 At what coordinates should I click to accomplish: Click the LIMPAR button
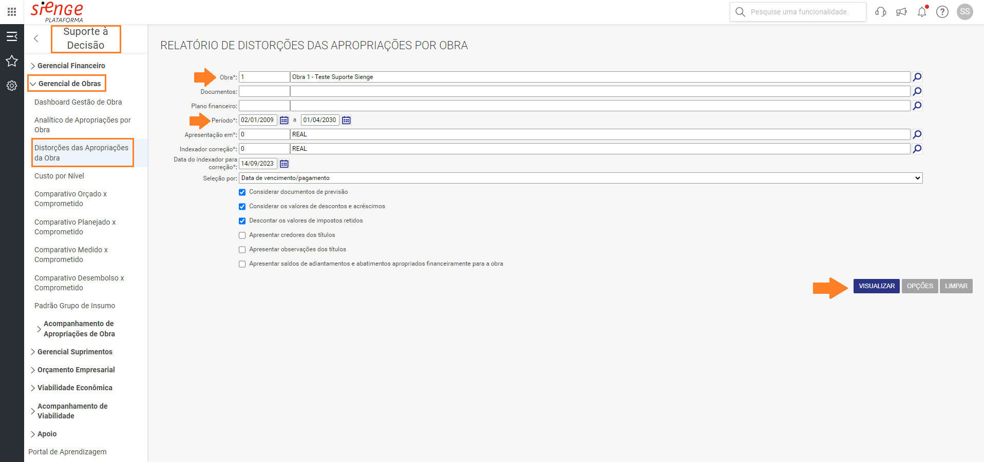956,286
